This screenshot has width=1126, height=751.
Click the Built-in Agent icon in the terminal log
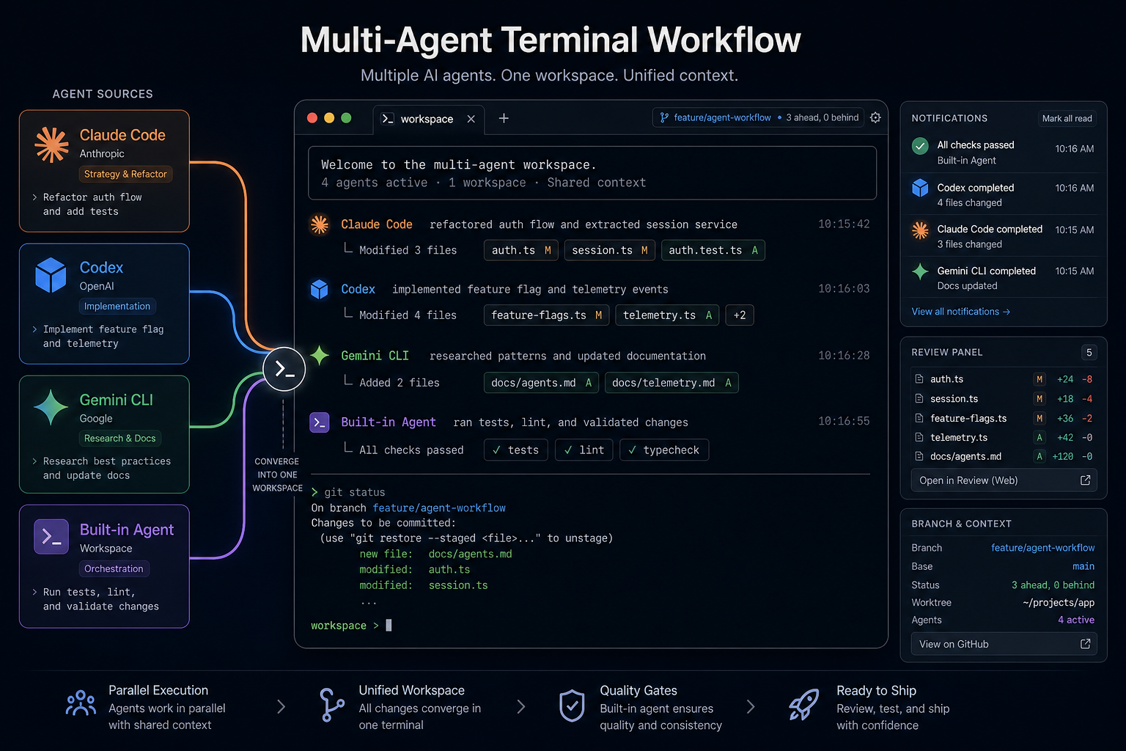click(320, 422)
